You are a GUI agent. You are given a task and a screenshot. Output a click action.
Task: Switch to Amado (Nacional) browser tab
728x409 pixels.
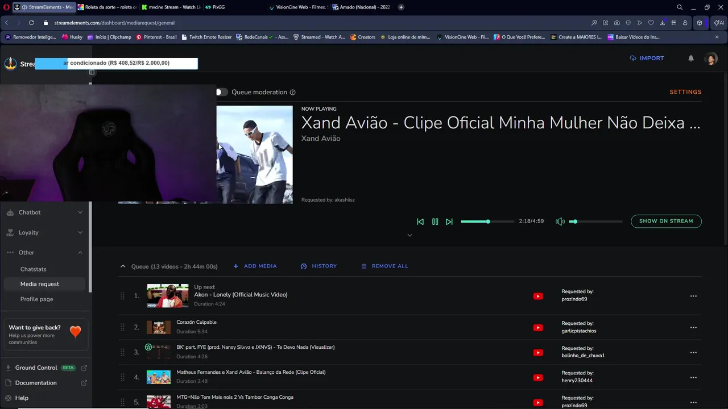coord(362,7)
